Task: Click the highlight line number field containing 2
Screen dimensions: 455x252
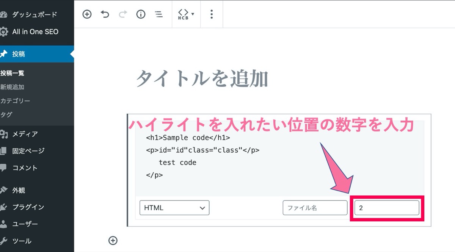Action: pyautogui.click(x=387, y=208)
